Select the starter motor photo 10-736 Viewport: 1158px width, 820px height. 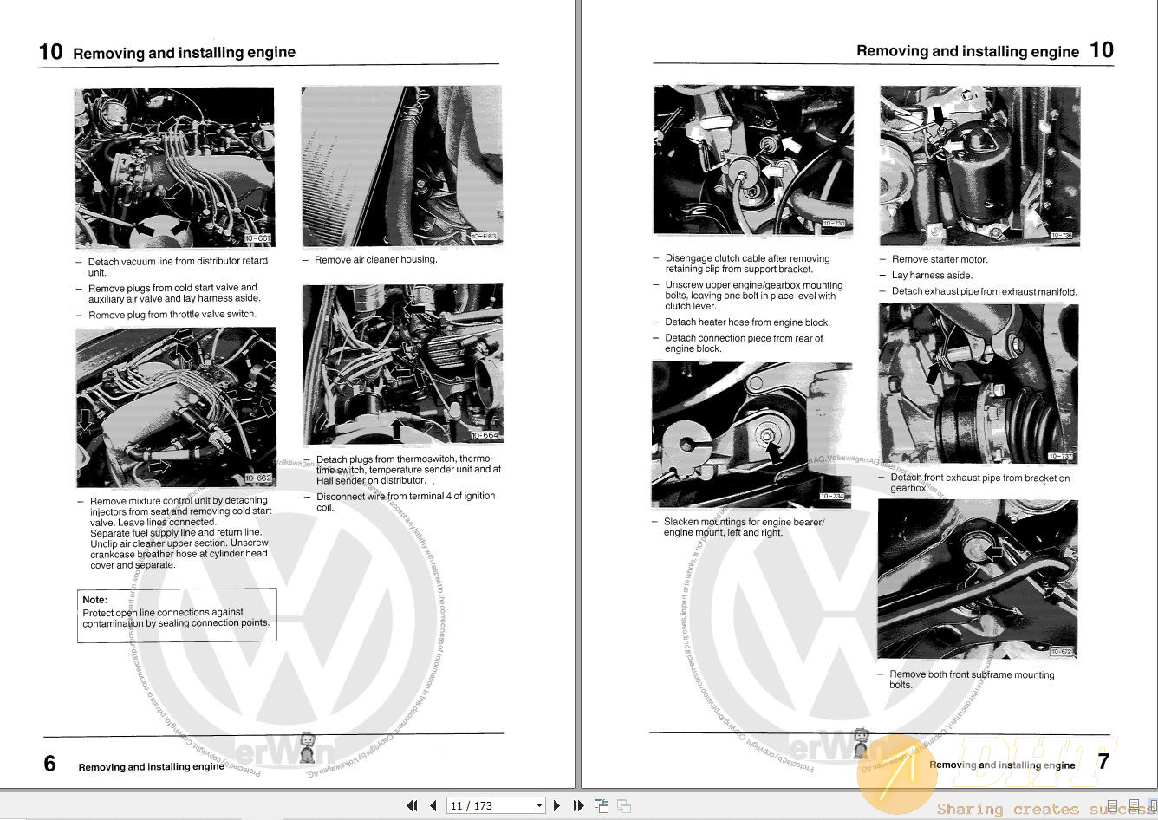coord(979,165)
